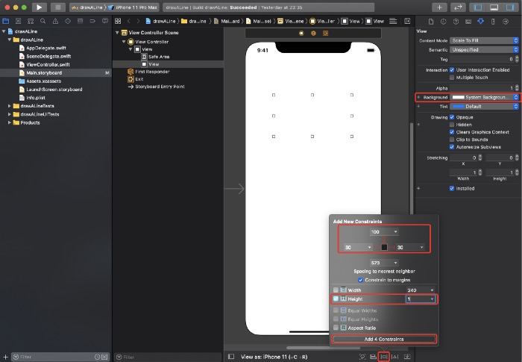This screenshot has height=362, width=522.
Task: Toggle the Opaque drawing checkbox
Action: (452, 117)
